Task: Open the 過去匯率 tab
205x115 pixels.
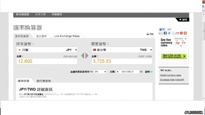Action: (41, 36)
